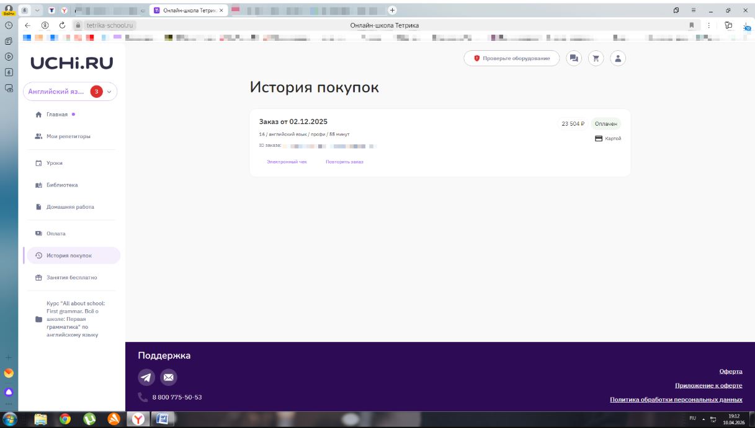Open the Политика обработки персональных данных link
The height and width of the screenshot is (428, 755).
click(x=676, y=400)
